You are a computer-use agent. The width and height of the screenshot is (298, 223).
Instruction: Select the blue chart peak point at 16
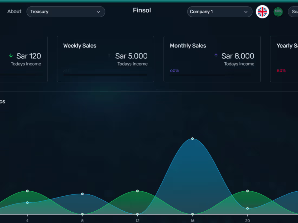pyautogui.click(x=192, y=139)
